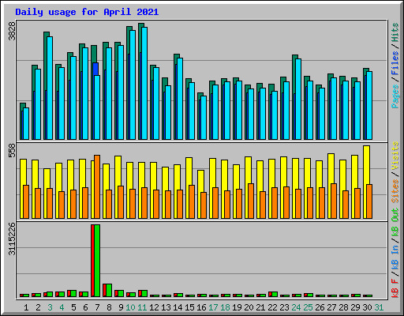Click the cyan Pages bar for day 24

(298, 99)
